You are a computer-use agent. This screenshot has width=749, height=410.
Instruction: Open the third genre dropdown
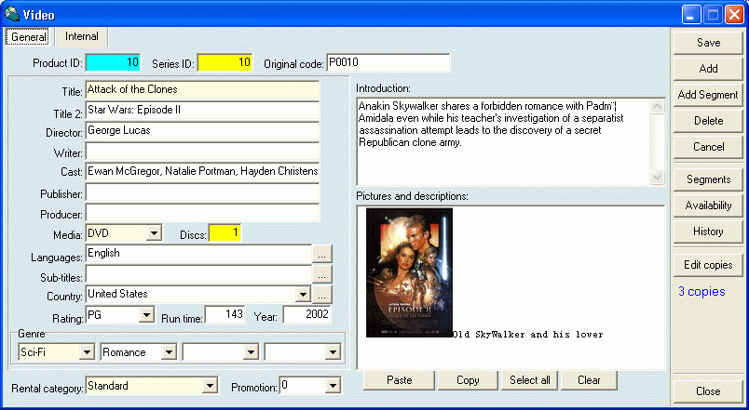tap(251, 352)
